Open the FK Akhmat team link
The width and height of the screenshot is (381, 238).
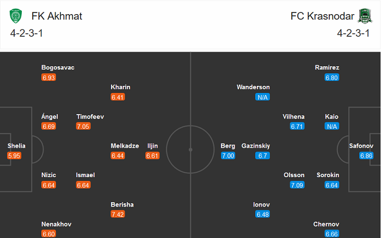pos(57,16)
